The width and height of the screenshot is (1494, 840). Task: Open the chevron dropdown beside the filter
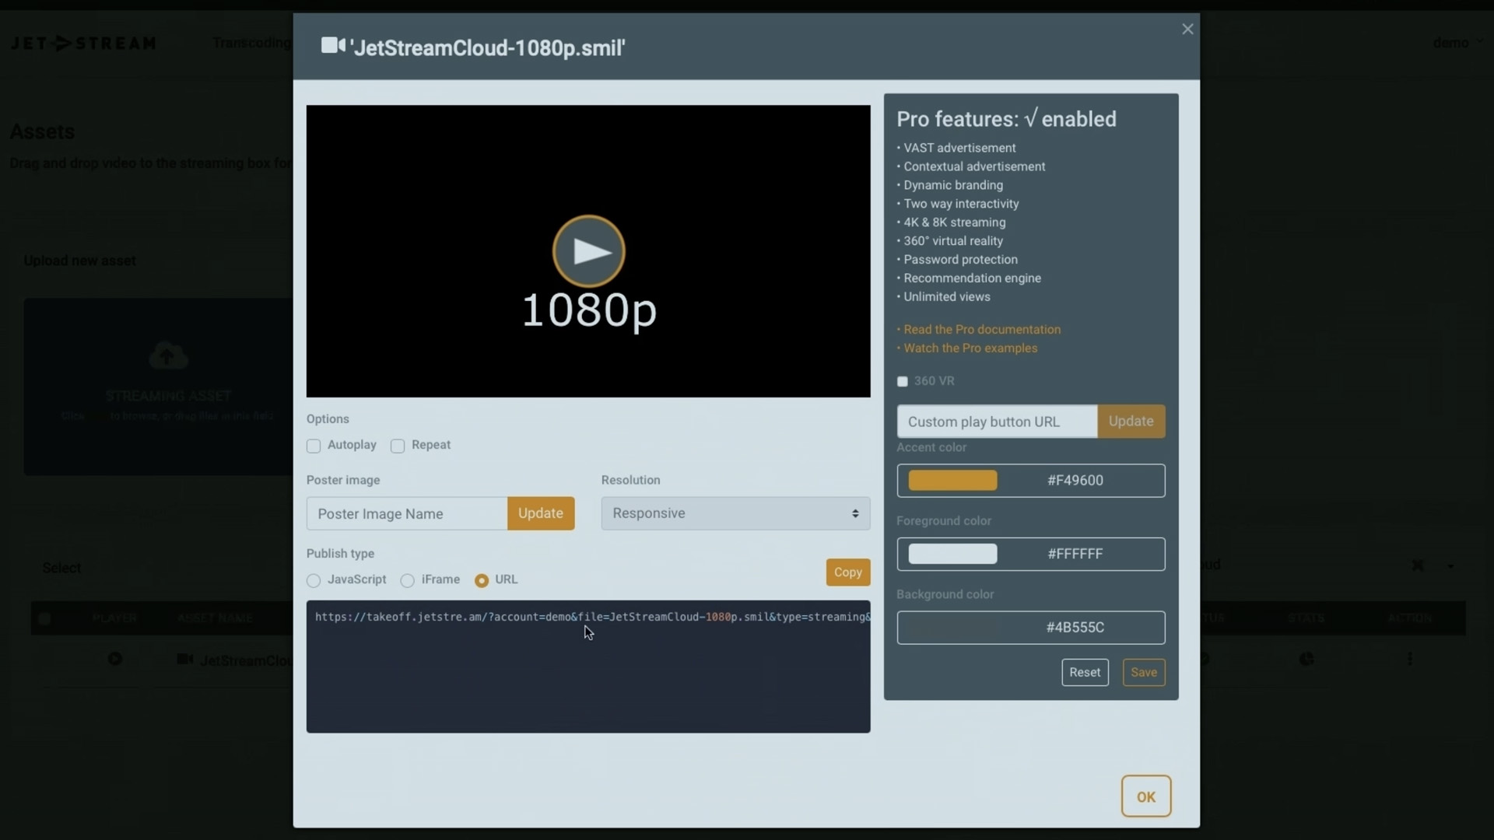(x=1452, y=565)
